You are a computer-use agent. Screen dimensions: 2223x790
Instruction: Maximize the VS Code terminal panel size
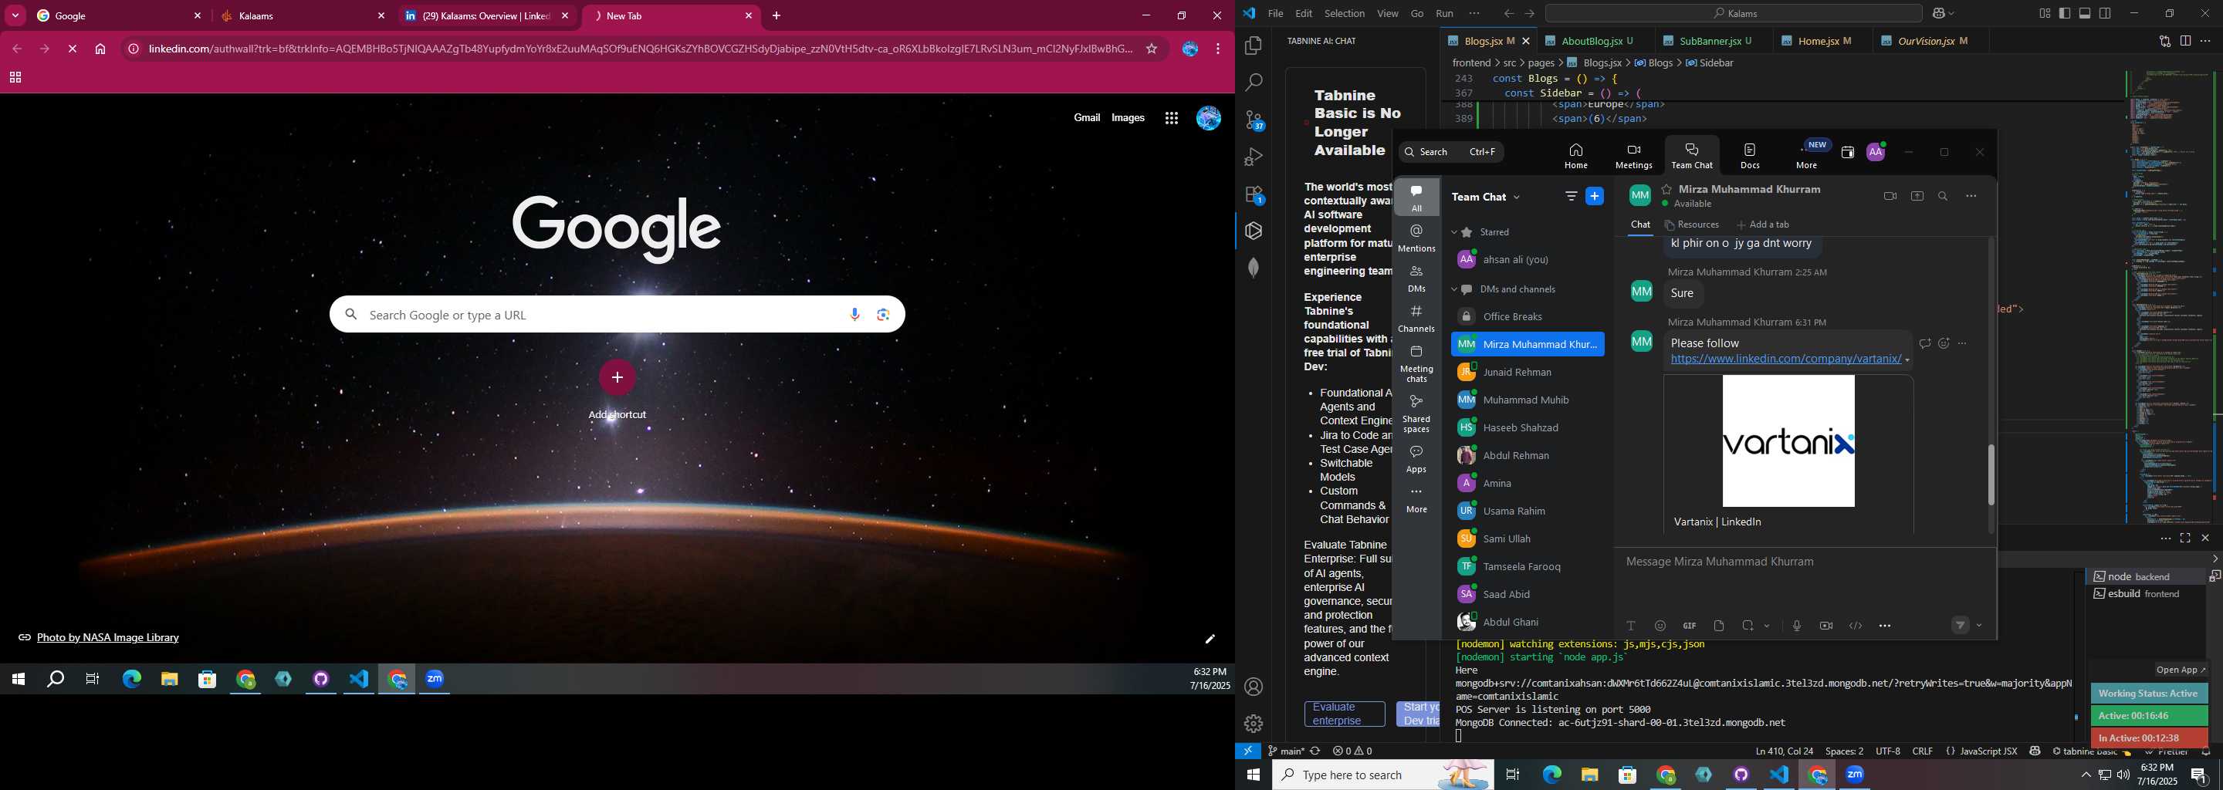2185,538
